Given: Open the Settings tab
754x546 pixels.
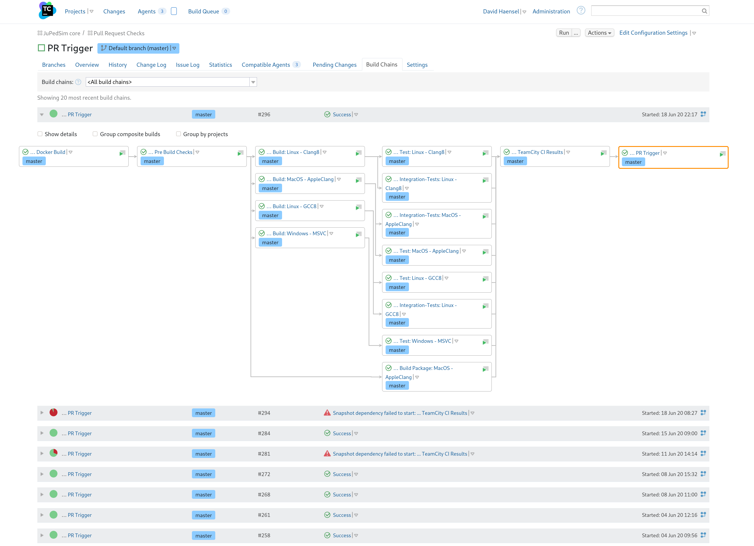Looking at the screenshot, I should (417, 65).
